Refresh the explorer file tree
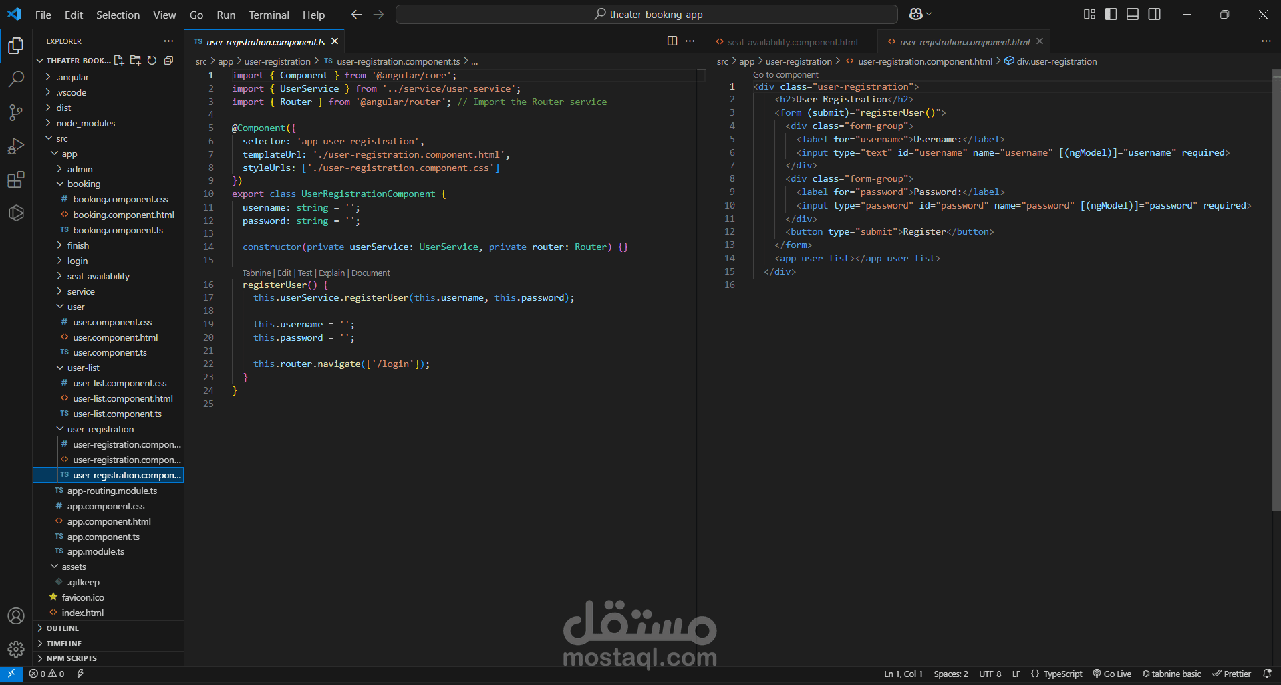 click(152, 61)
